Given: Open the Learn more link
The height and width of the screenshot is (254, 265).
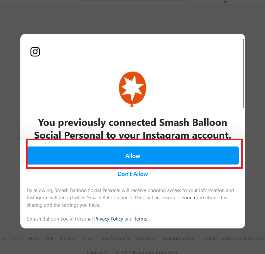Looking at the screenshot, I should pos(191,198).
